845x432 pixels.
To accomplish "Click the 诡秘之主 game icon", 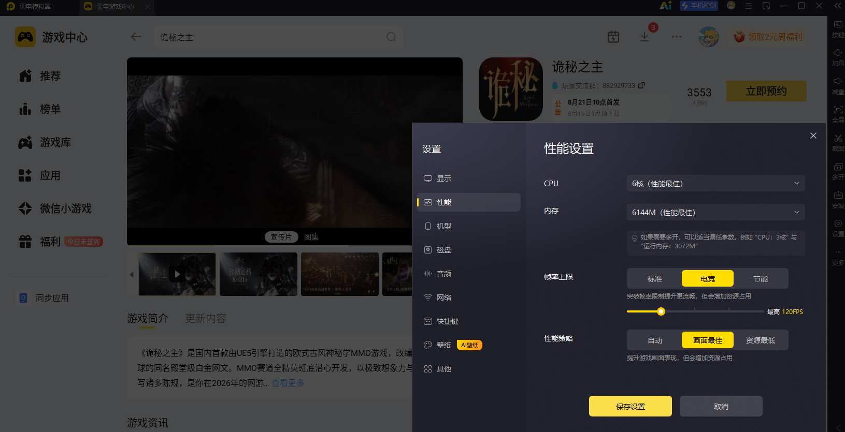I will [x=511, y=89].
